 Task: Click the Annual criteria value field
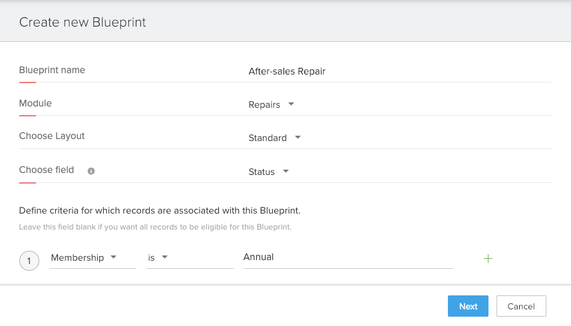[x=347, y=257]
